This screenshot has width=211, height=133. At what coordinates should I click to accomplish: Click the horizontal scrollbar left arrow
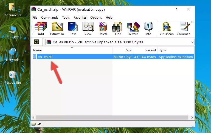[x=33, y=118]
